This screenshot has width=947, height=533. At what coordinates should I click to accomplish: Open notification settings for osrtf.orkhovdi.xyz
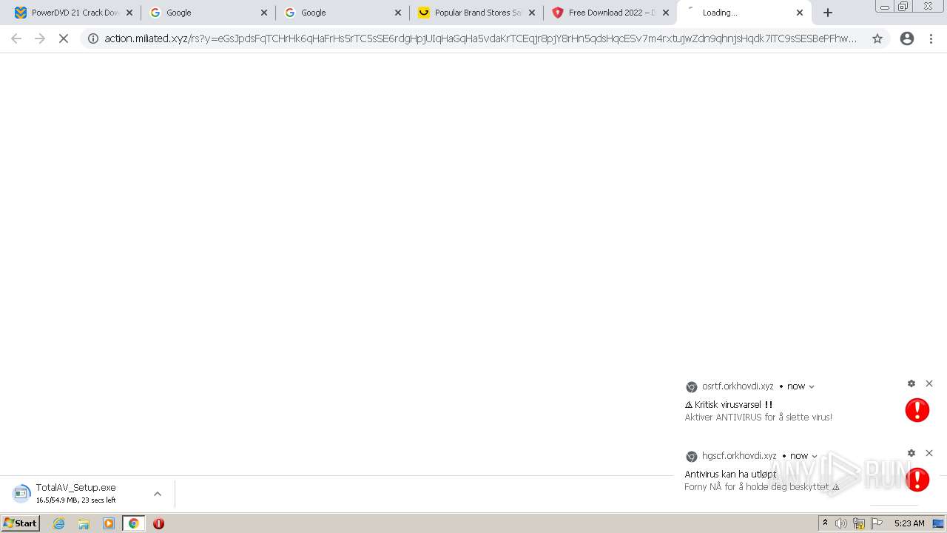click(x=911, y=383)
